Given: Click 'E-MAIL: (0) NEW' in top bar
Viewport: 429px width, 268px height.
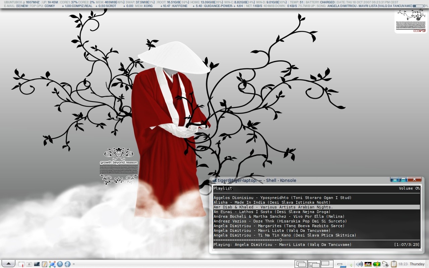Looking at the screenshot, I should pos(16,6).
